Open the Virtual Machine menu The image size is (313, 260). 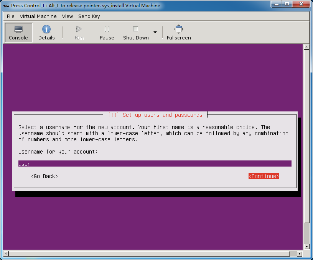[x=38, y=16]
